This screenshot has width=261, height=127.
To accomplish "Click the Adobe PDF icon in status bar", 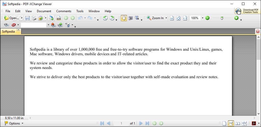I will [x=254, y=123].
